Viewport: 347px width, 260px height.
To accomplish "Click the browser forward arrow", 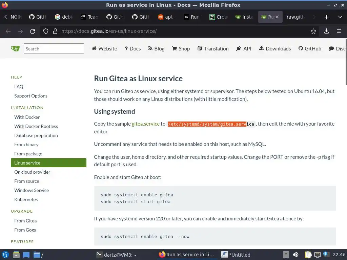I will (20, 31).
